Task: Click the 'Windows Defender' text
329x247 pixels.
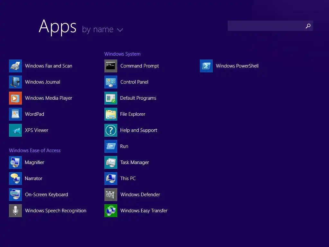Action: (140, 195)
